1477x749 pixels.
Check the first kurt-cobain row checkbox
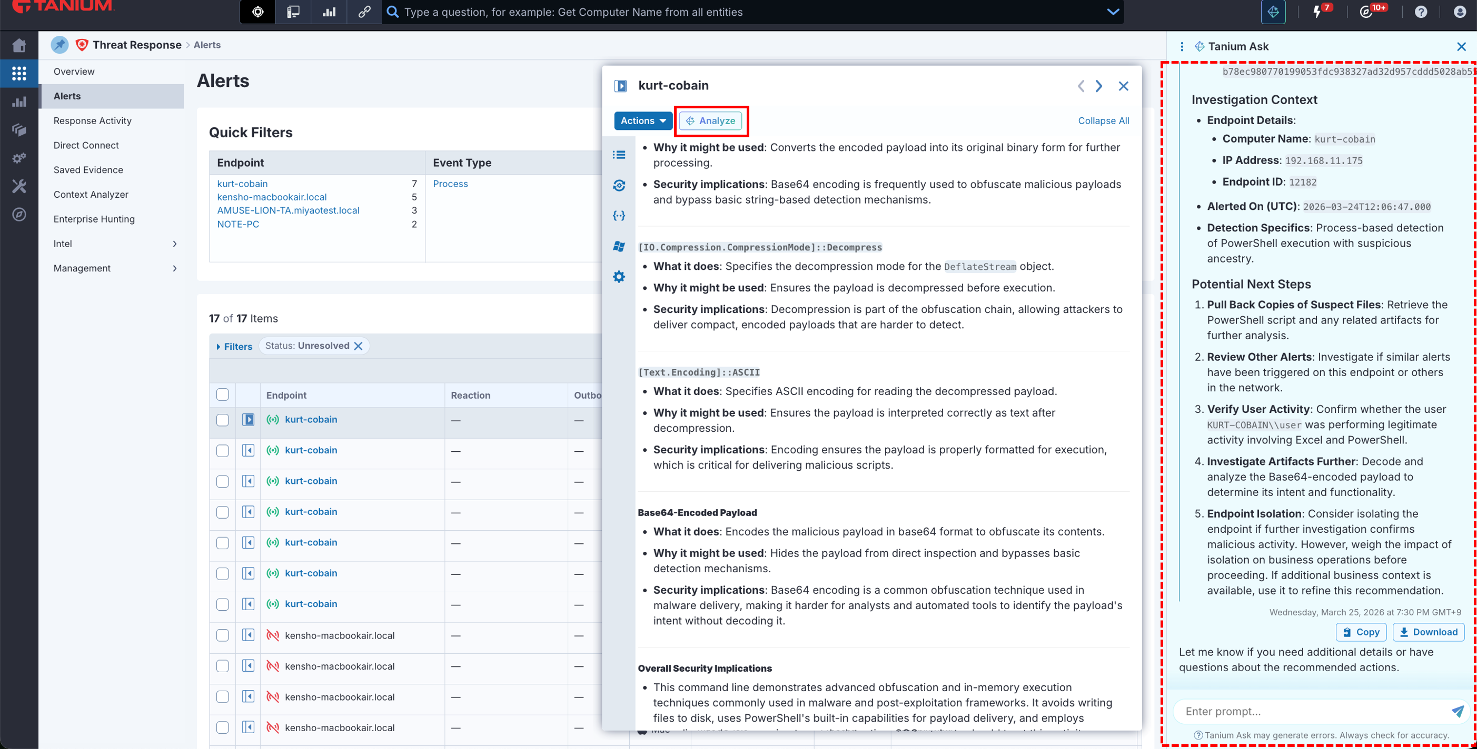[x=222, y=420]
